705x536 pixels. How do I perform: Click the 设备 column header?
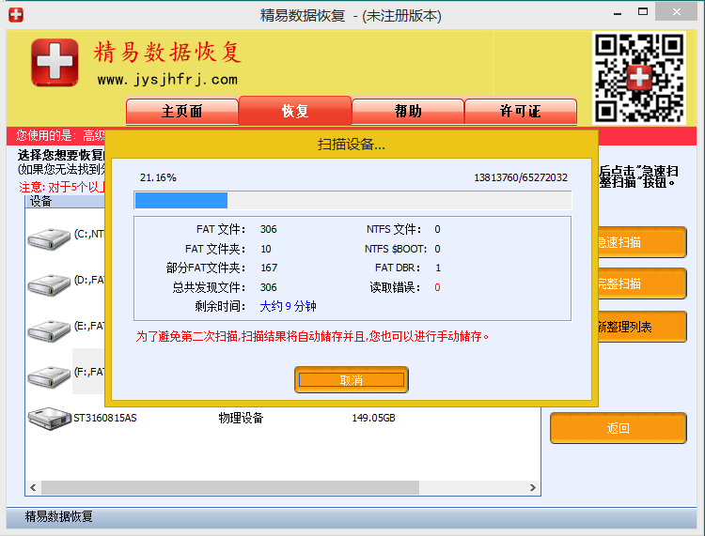pos(65,202)
